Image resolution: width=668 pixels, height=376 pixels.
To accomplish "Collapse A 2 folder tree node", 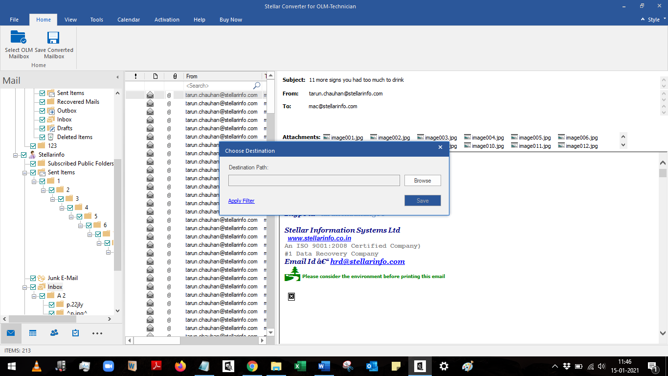I will [x=34, y=296].
